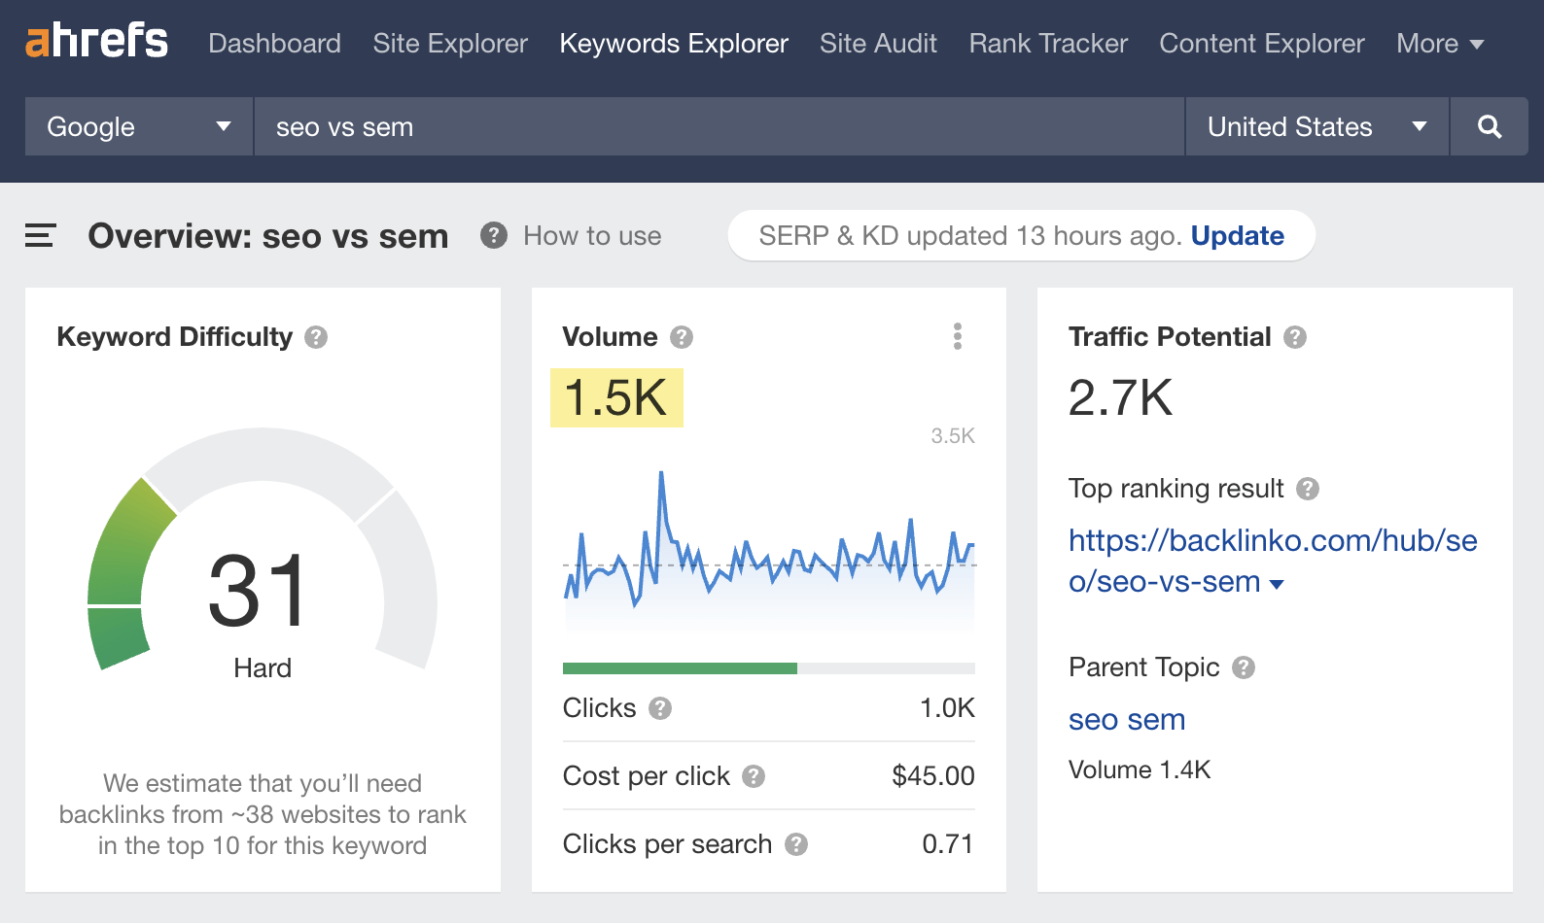1544x923 pixels.
Task: Click the ahrefs logo
Action: (x=96, y=42)
